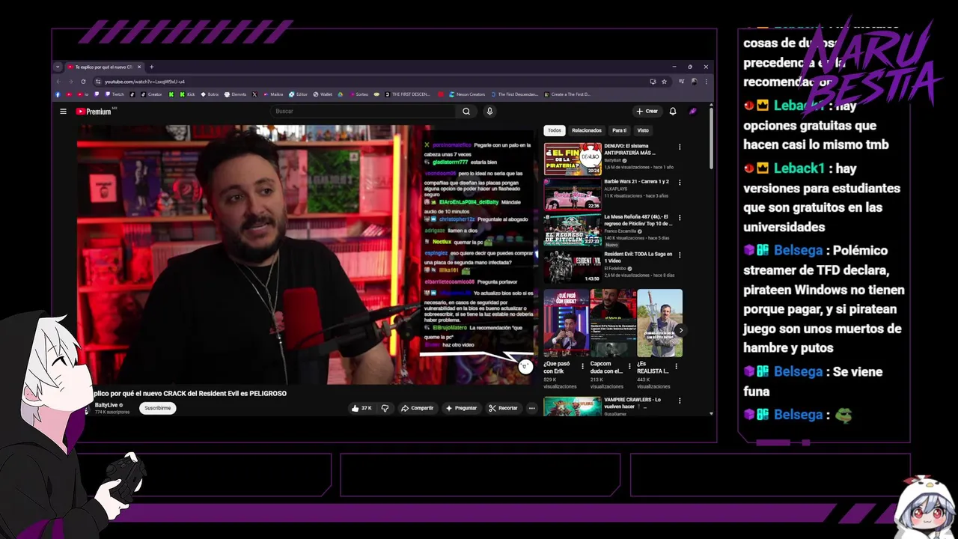
Task: Click the video title text
Action: (190, 393)
